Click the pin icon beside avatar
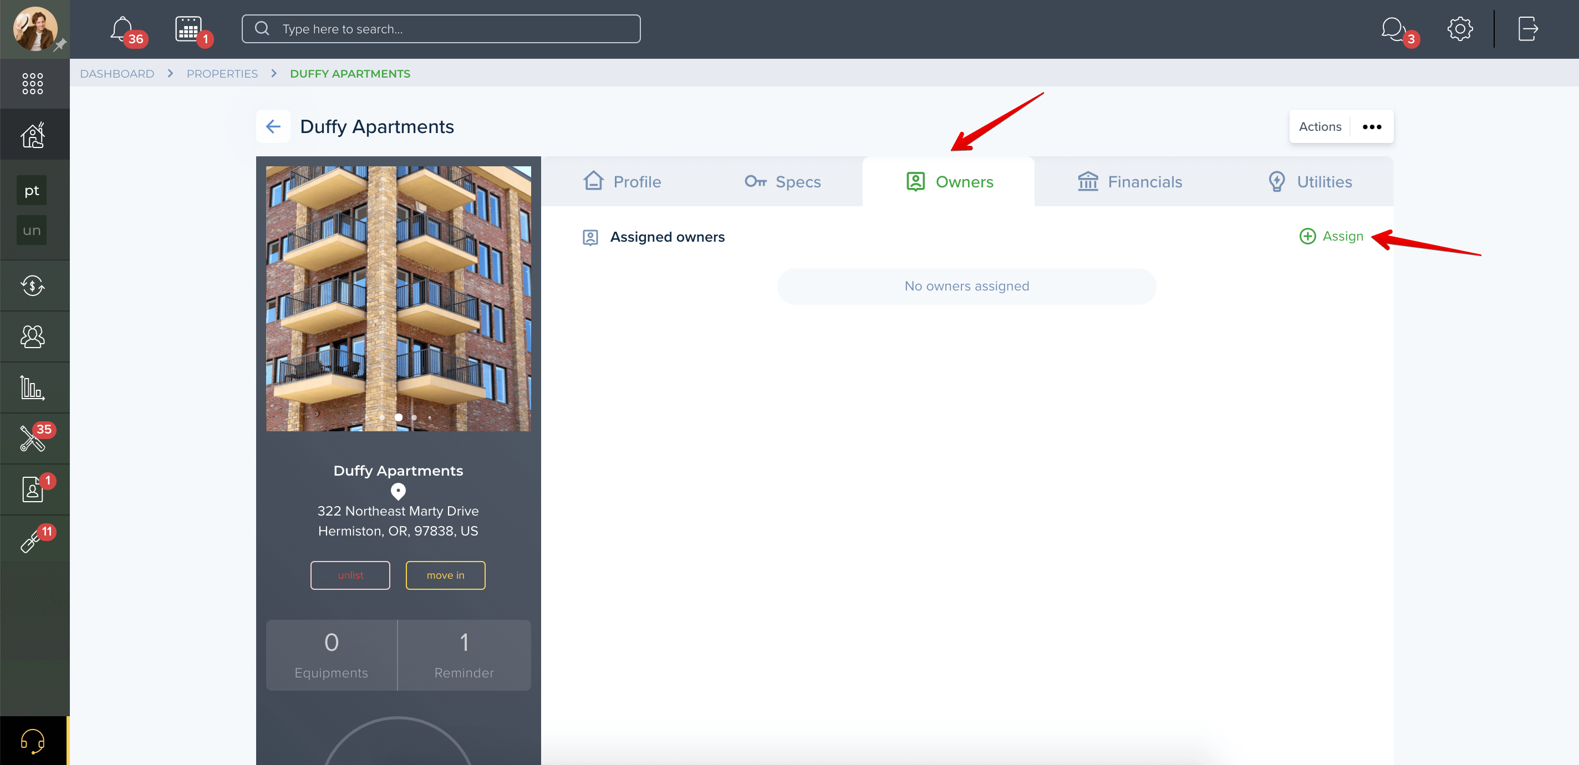The height and width of the screenshot is (765, 1579). tap(60, 45)
